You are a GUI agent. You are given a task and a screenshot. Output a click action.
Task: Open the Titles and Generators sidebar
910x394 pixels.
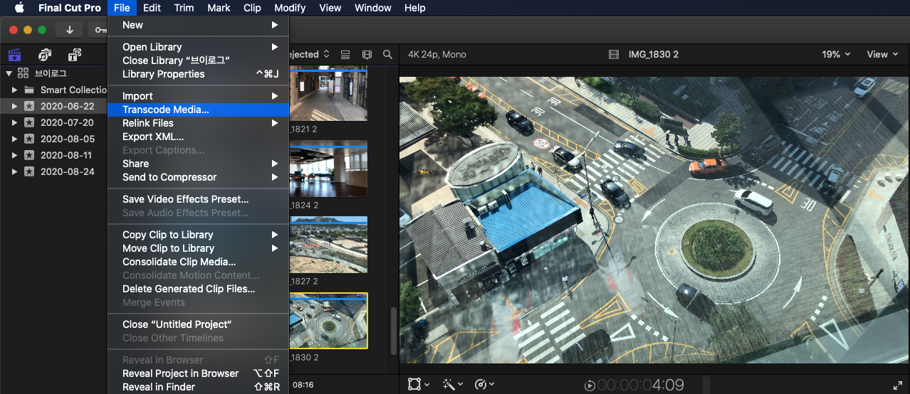75,55
